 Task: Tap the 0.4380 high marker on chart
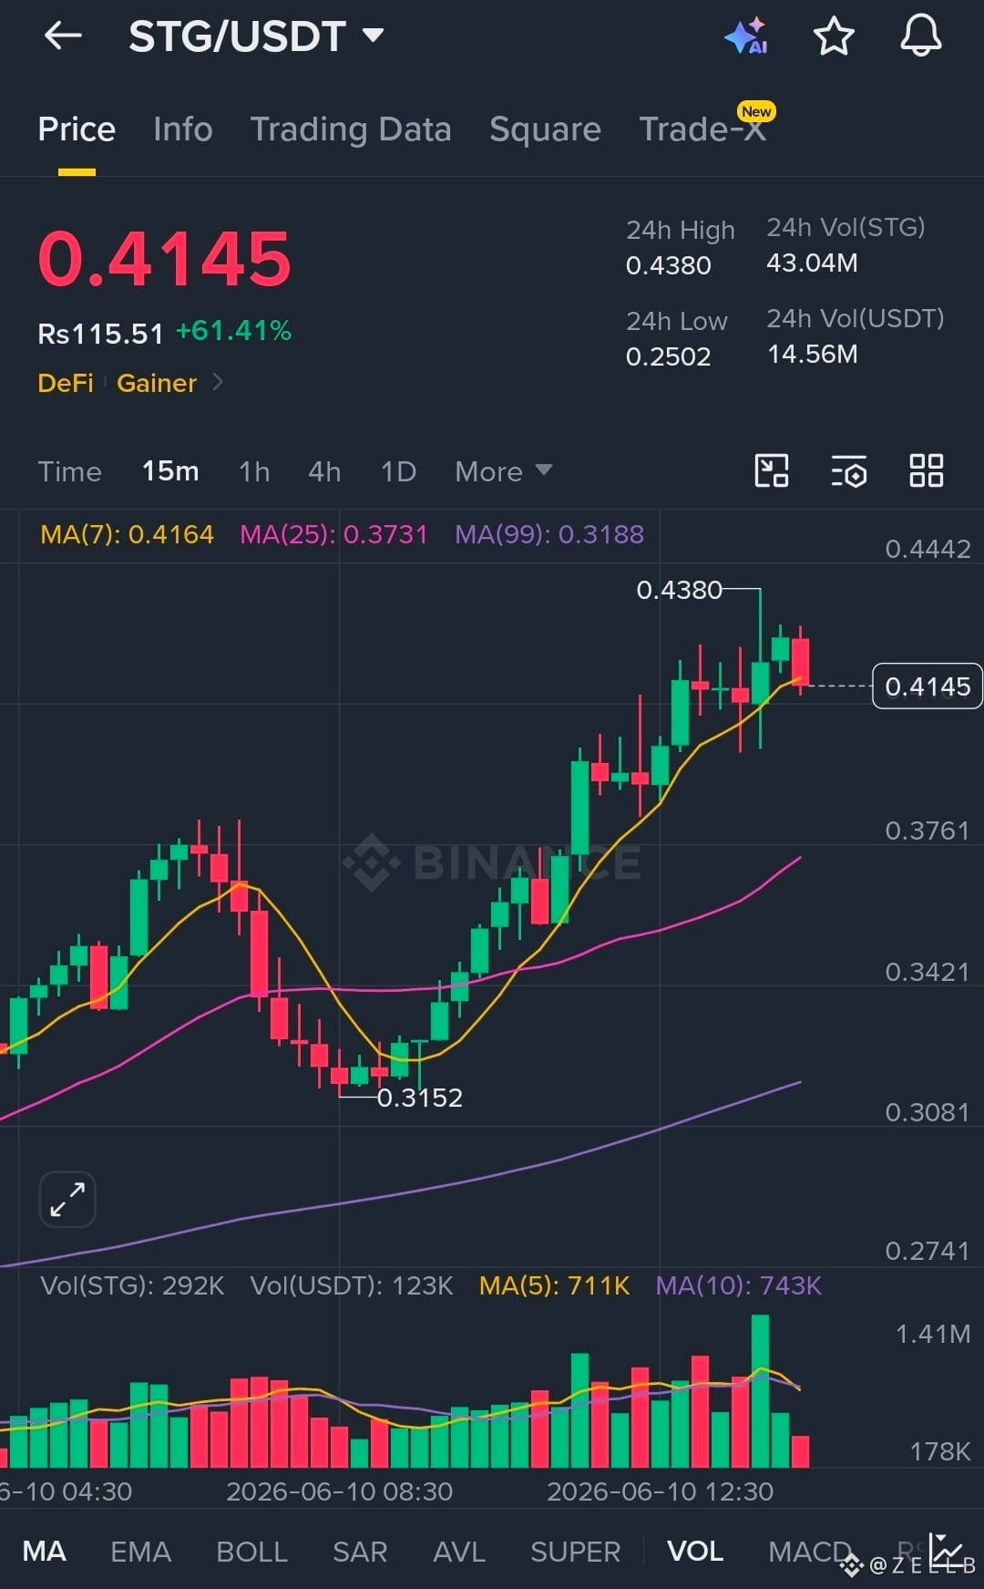pos(679,591)
